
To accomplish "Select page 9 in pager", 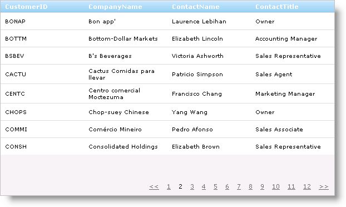I will [x=262, y=187].
